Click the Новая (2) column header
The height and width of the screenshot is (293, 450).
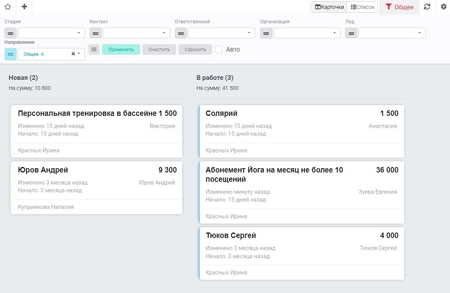[x=23, y=78]
